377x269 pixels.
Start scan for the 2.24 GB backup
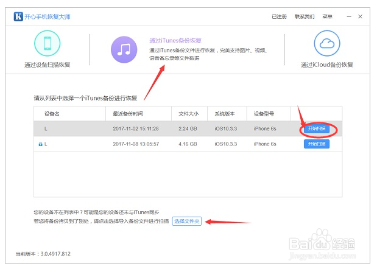point(317,129)
